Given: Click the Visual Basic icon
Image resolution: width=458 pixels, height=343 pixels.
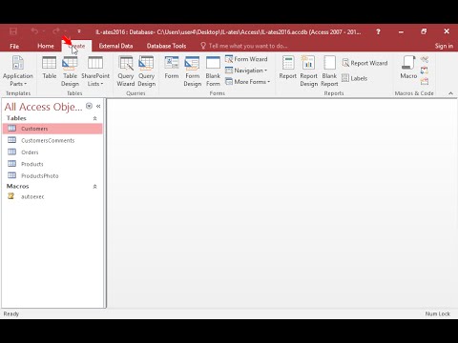Looking at the screenshot, I should [425, 82].
